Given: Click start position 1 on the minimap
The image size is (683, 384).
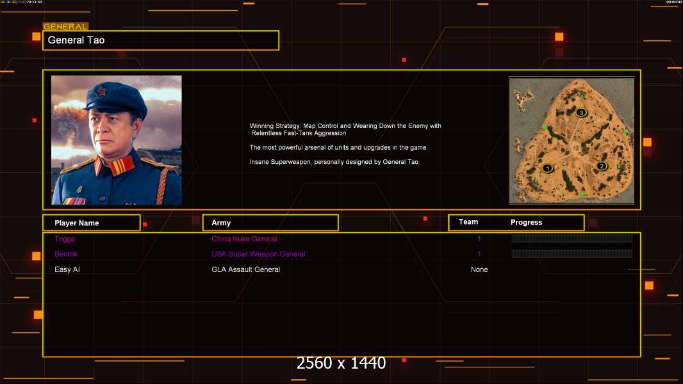Looking at the screenshot, I should (x=547, y=168).
